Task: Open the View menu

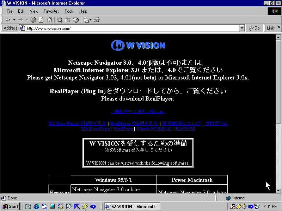Action: coord(34,11)
